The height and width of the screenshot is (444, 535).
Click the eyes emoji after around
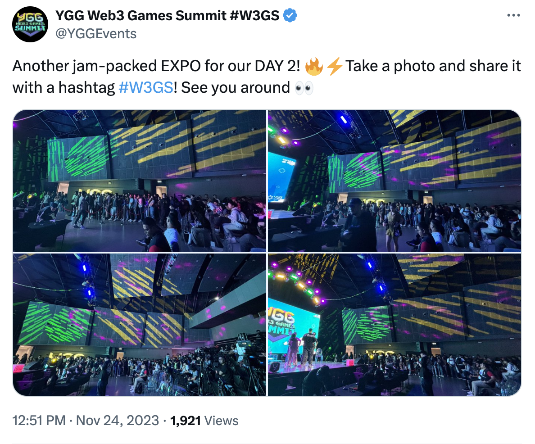pos(304,88)
